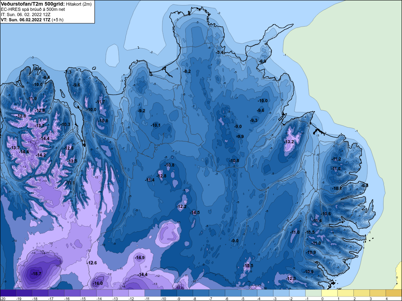Select the legend swatch between -11 and -10
The image size is (402, 301).
(152, 293)
